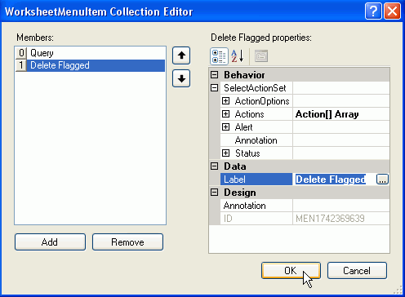Expand the Status property
Screen dimensions: 405x297
(x=225, y=153)
